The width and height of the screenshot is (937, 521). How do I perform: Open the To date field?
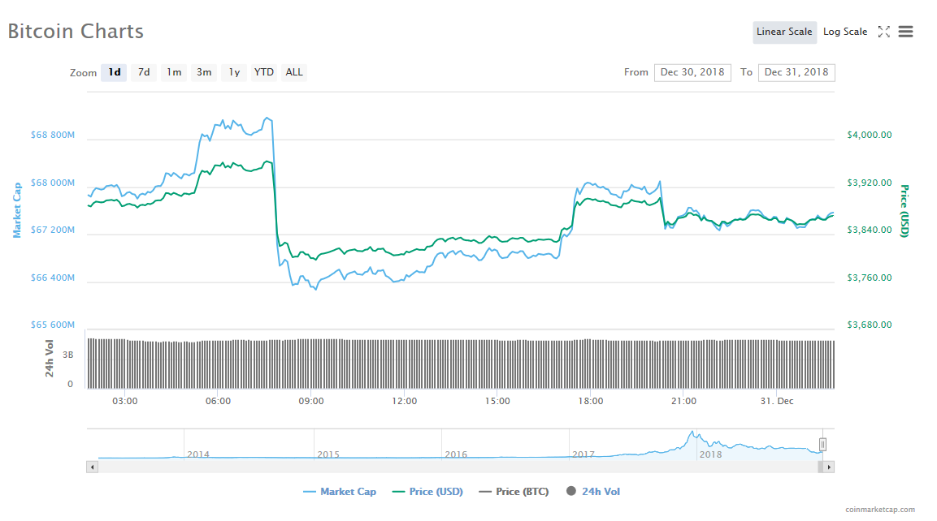(796, 72)
